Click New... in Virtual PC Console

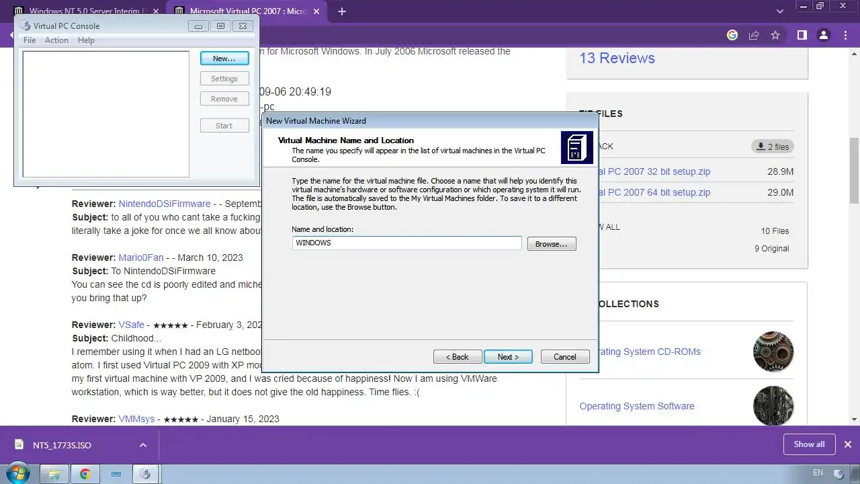[x=224, y=58]
